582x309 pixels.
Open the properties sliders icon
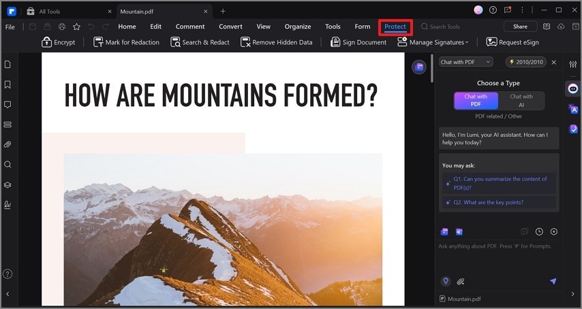(x=573, y=65)
